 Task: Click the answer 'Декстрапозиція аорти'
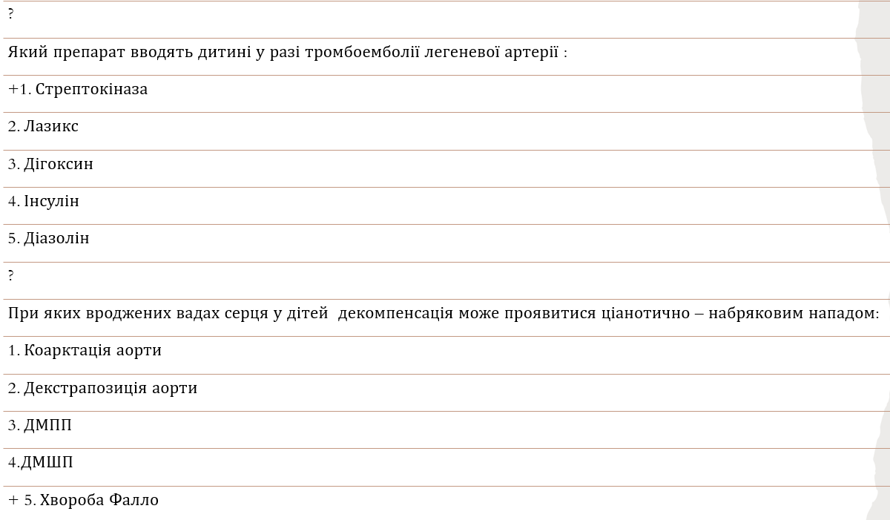point(111,388)
